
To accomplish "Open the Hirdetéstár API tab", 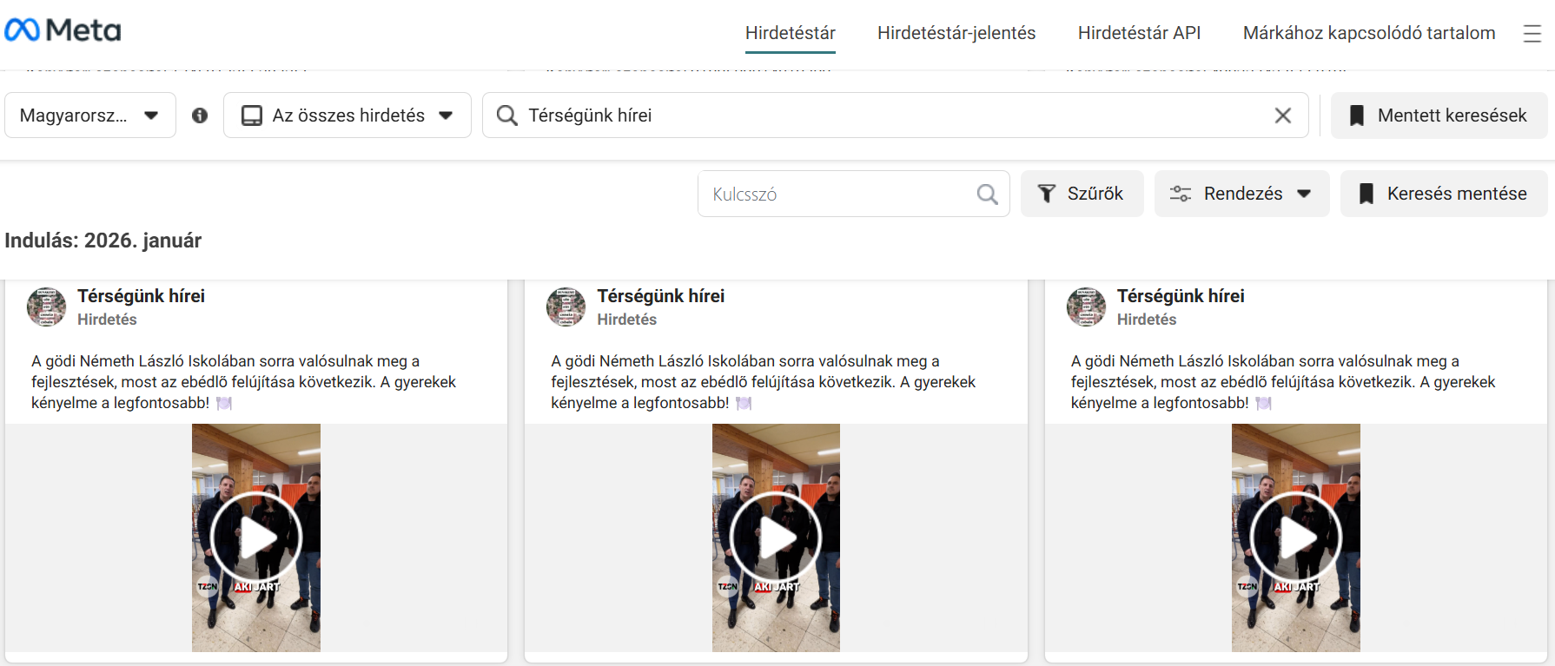I will 1139,33.
